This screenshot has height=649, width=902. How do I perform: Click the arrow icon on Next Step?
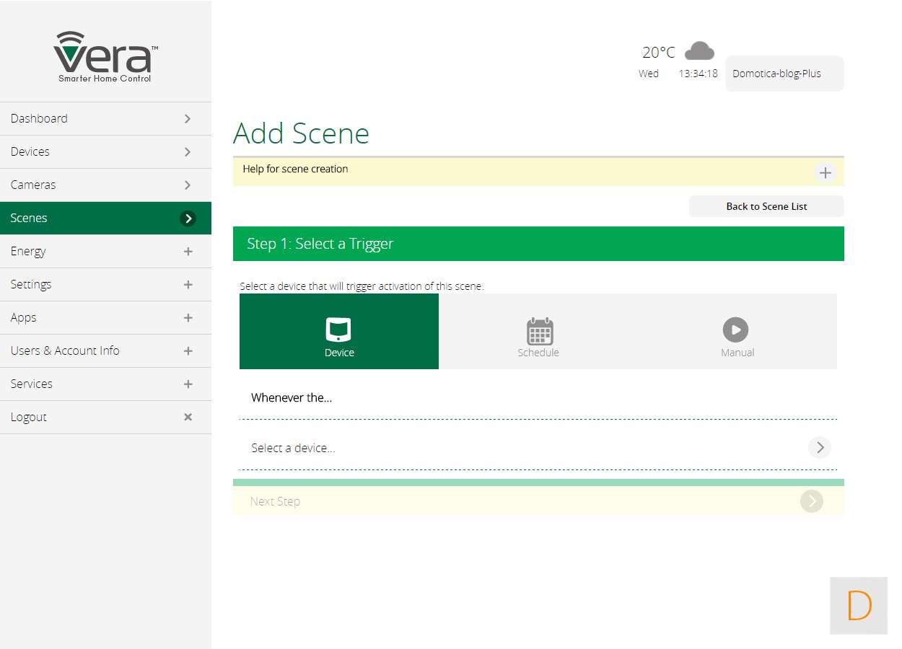[x=811, y=501]
